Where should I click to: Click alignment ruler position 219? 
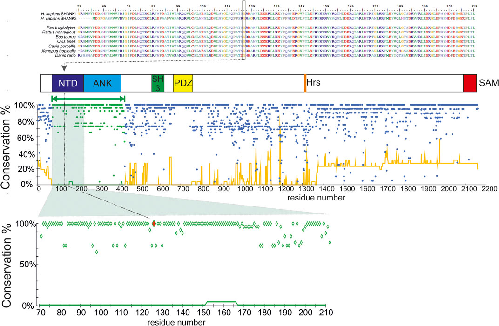[x=474, y=6]
